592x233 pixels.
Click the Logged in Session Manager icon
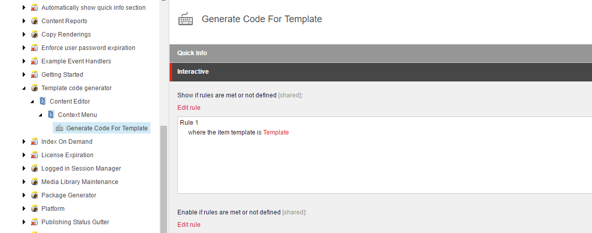pos(34,168)
